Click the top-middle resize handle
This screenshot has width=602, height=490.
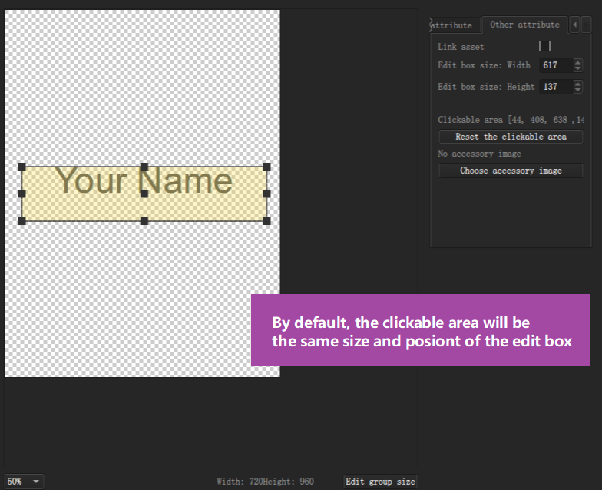pyautogui.click(x=144, y=167)
